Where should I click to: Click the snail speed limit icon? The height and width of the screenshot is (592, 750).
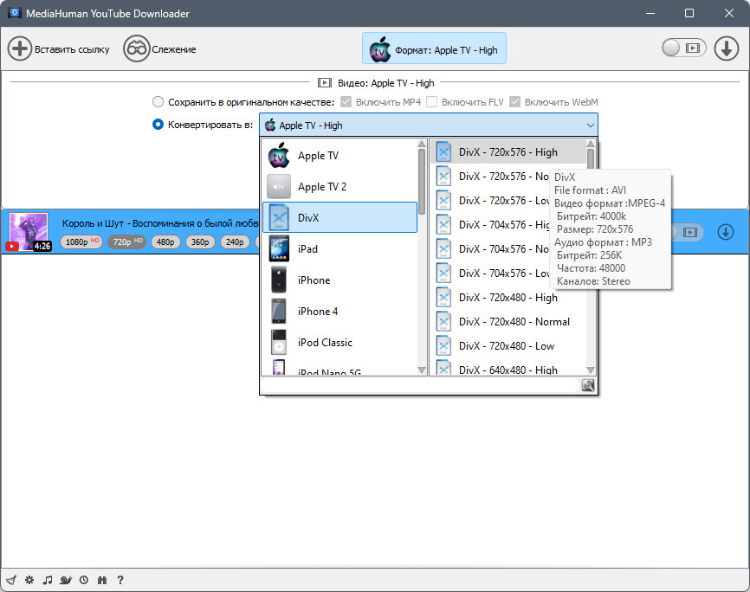[x=66, y=580]
